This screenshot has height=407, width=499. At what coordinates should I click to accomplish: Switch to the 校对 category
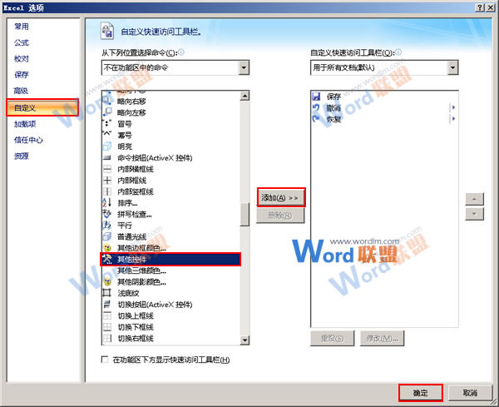tap(22, 58)
